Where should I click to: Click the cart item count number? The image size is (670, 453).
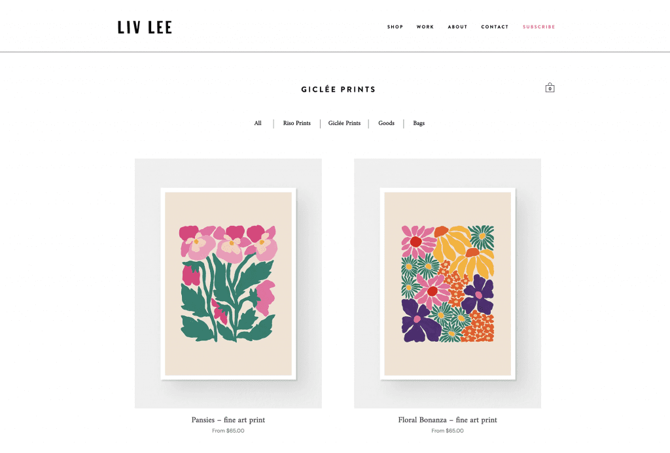pyautogui.click(x=550, y=89)
